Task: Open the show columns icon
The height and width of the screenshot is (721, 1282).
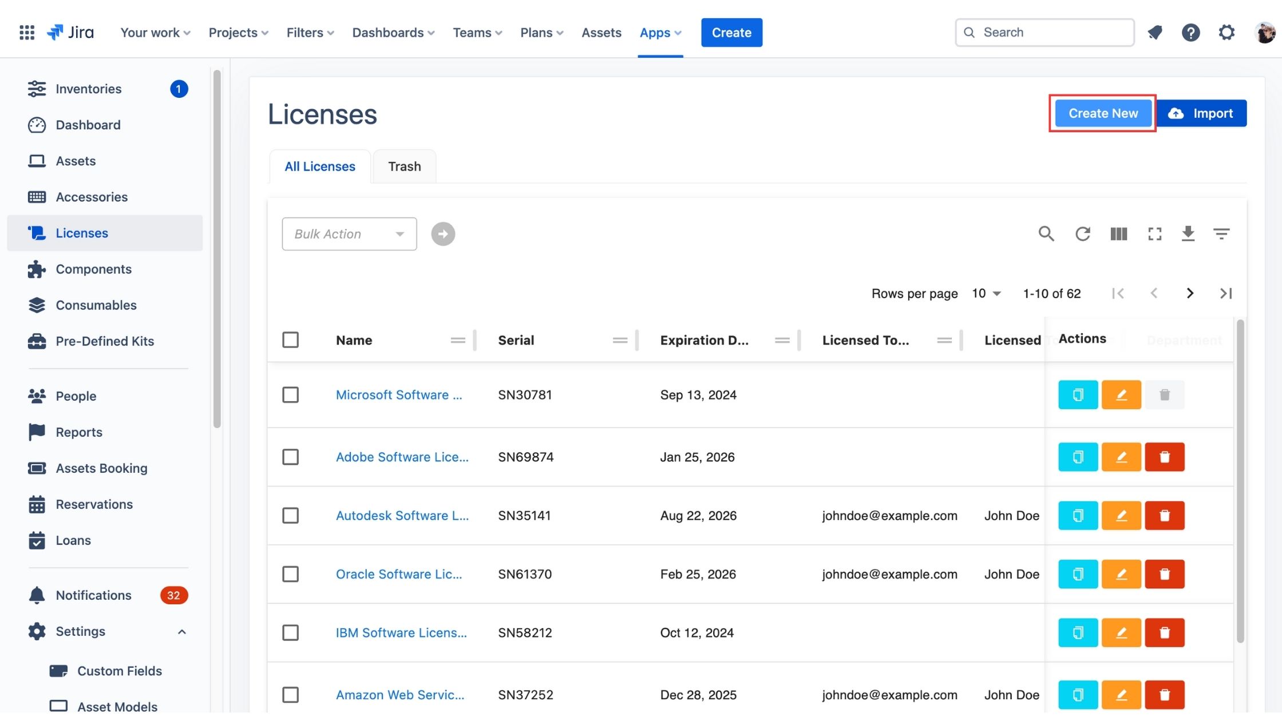Action: click(x=1118, y=233)
